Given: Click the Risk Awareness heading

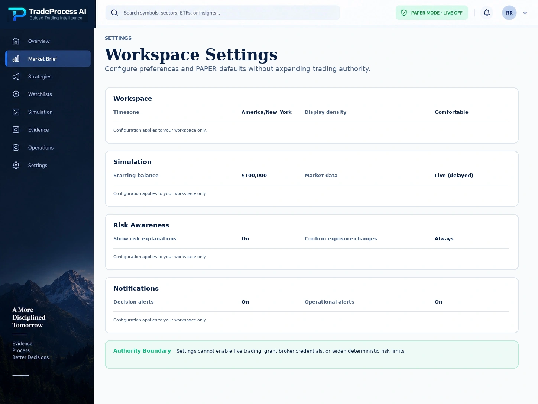Looking at the screenshot, I should pos(141,225).
